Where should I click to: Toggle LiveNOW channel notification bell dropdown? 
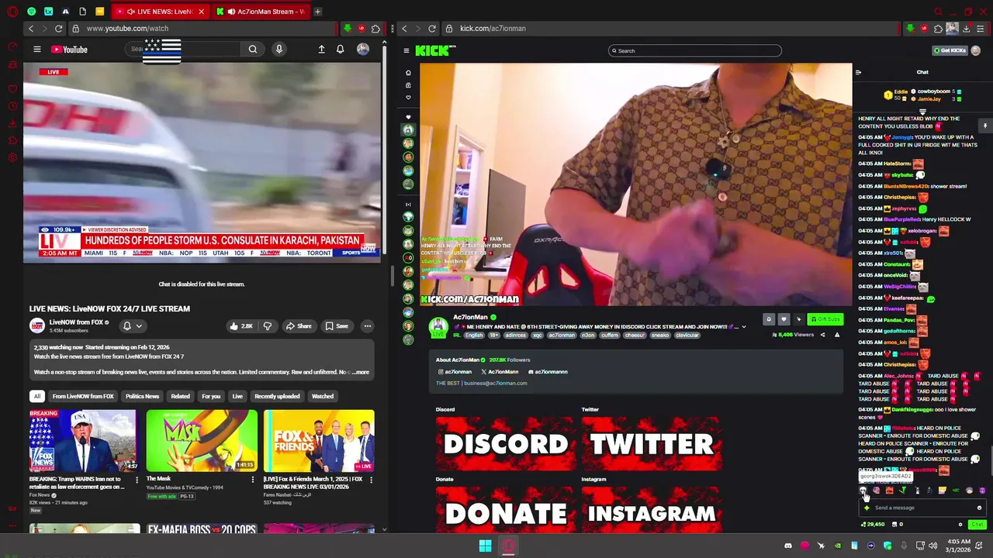coord(132,326)
